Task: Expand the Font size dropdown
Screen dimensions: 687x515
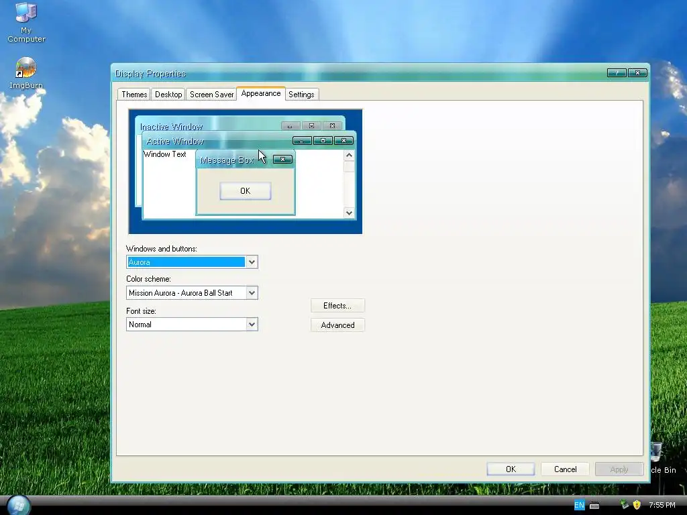Action: click(252, 325)
